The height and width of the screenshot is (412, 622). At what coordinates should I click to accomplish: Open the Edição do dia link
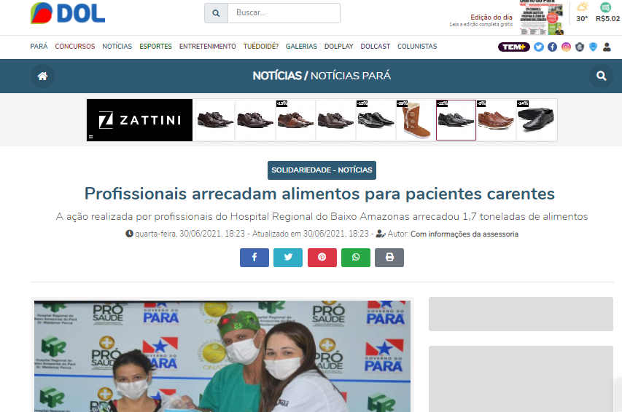[491, 17]
